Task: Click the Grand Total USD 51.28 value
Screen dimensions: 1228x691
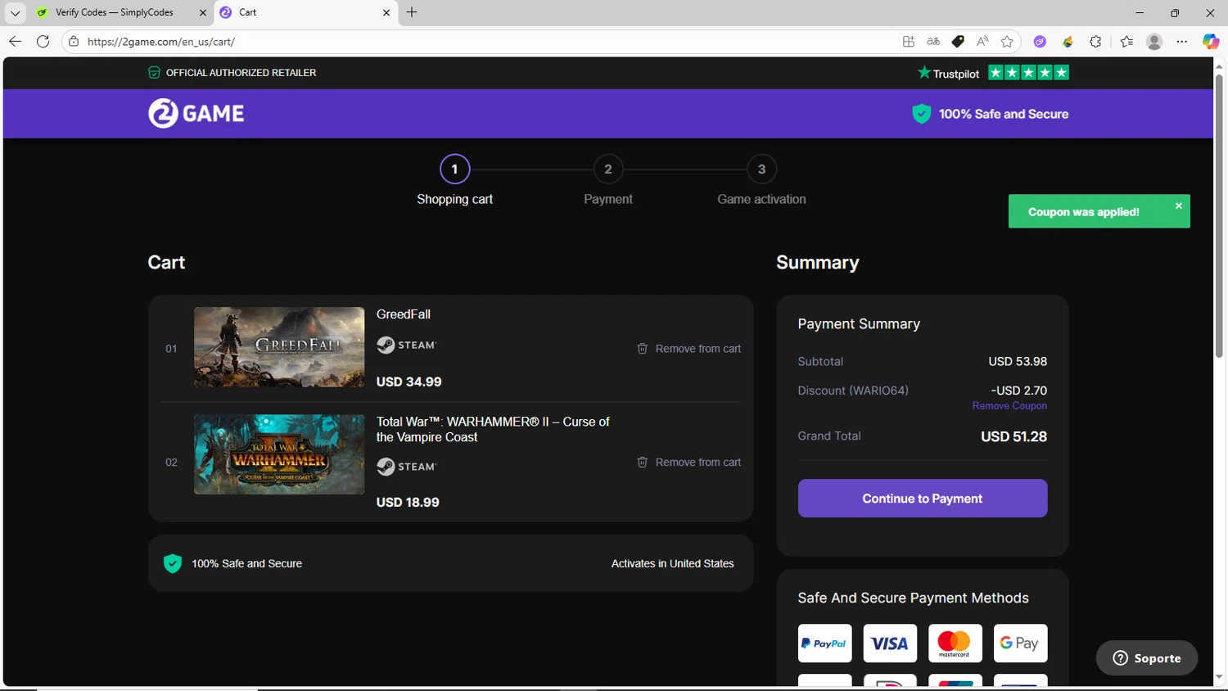Action: point(1014,436)
